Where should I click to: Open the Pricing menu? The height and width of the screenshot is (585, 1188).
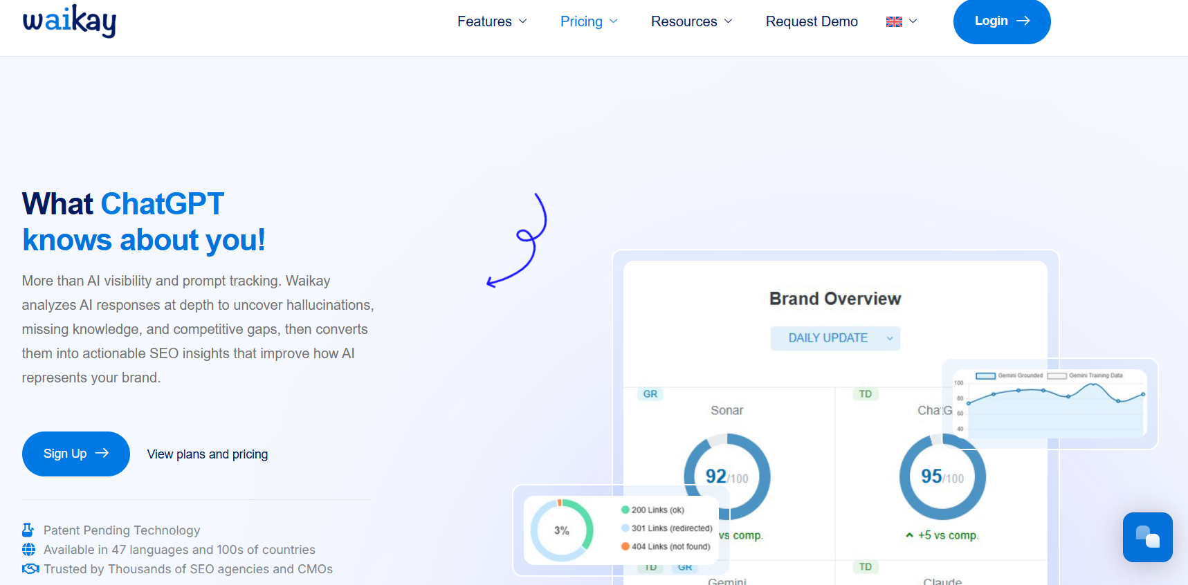click(x=589, y=21)
